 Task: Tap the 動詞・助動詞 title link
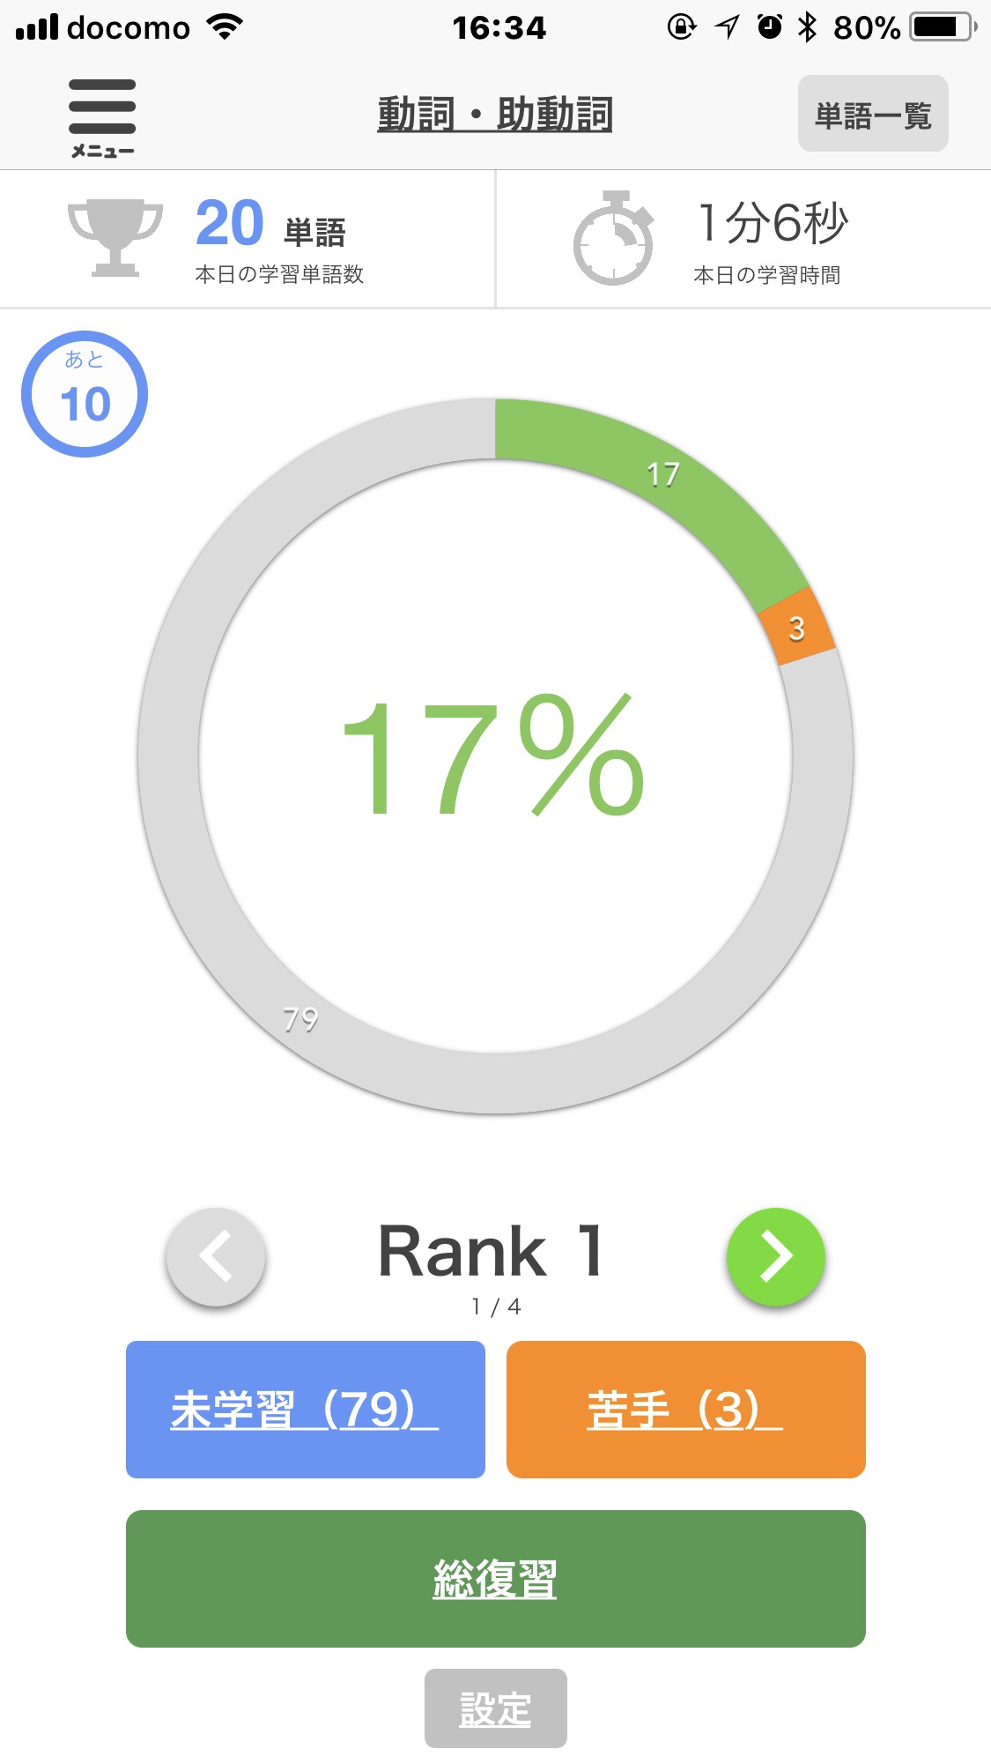point(495,115)
